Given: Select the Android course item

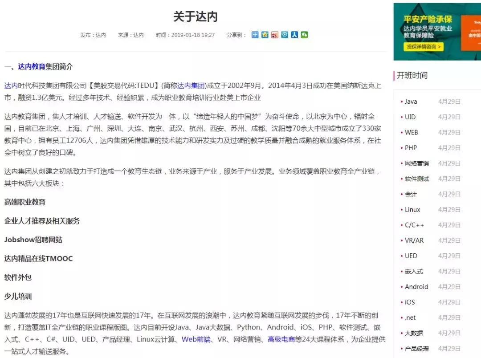Looking at the screenshot, I should tap(416, 287).
